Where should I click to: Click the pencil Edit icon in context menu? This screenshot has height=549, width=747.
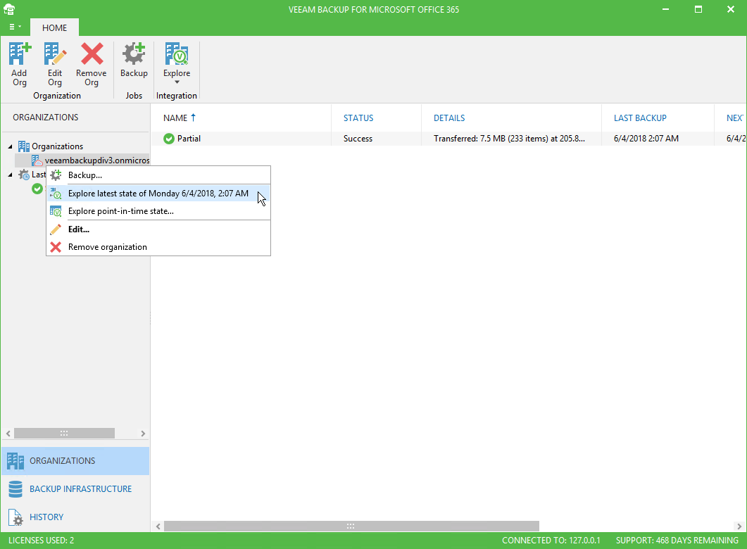56,229
